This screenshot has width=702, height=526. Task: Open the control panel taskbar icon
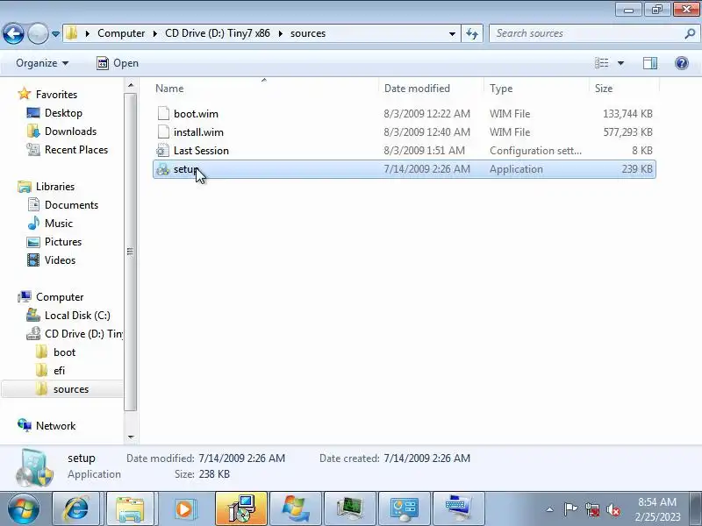(404, 509)
